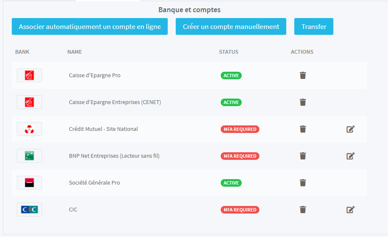Delete the Société Générale Pro account
388x237 pixels.
(x=303, y=183)
